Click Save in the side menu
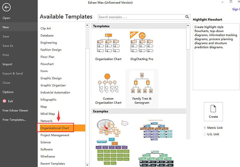The image size is (240, 167). (x=6, y=36)
